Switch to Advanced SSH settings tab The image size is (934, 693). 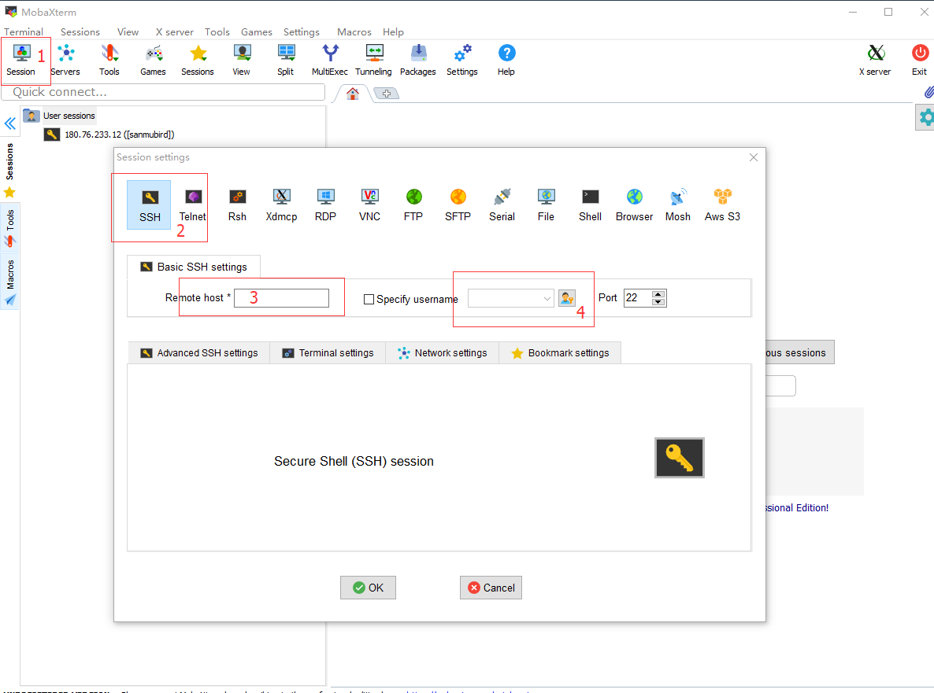click(x=199, y=352)
